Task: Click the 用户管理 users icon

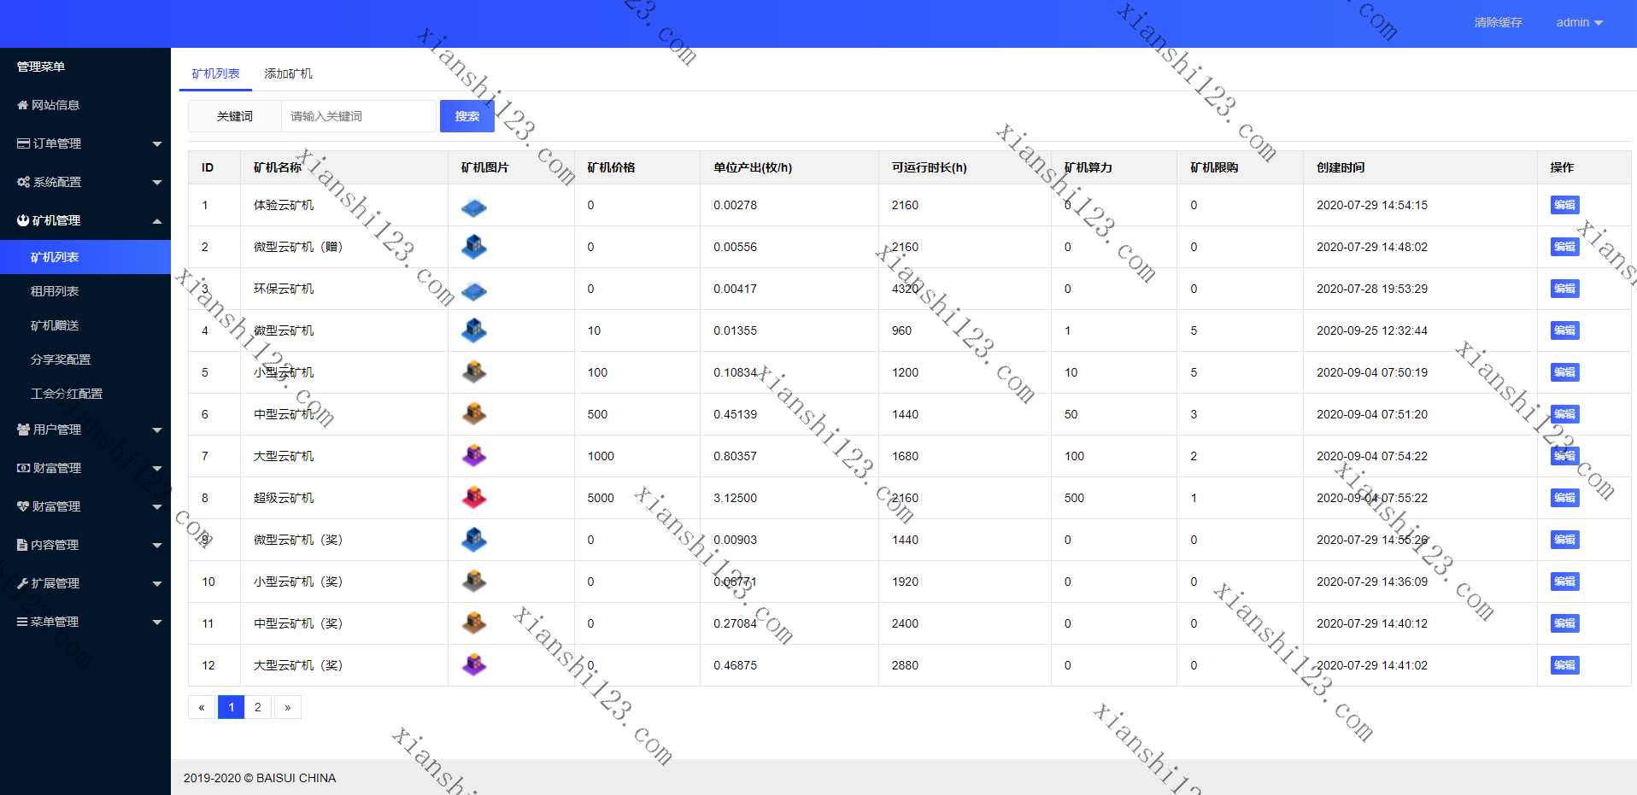Action: coord(23,430)
